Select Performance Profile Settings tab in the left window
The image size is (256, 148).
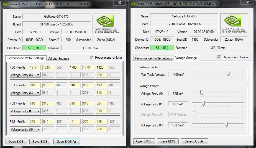click(x=26, y=58)
